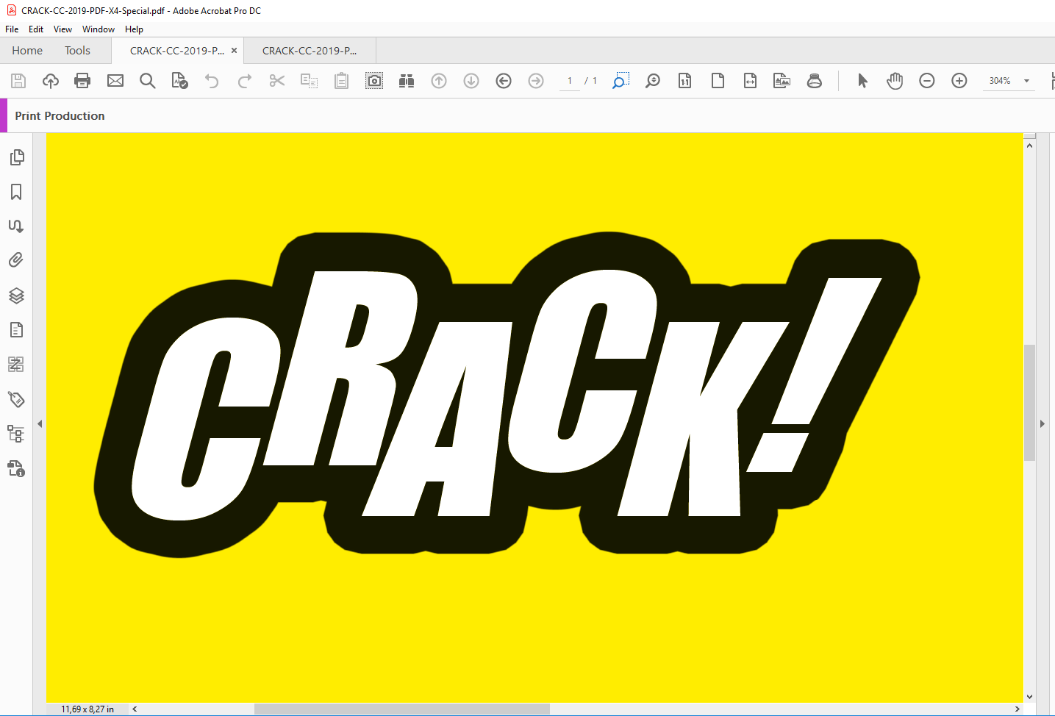Screen dimensions: 1055x716
Task: Open Standards info panel in sidebar
Action: pyautogui.click(x=16, y=468)
